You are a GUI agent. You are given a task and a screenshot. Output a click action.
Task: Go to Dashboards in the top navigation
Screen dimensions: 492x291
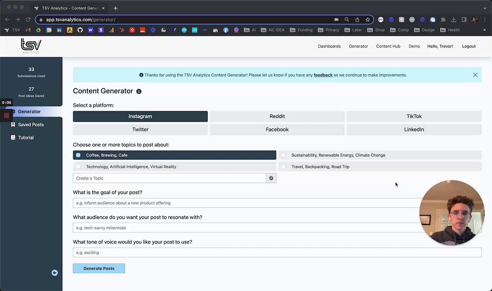pos(329,46)
